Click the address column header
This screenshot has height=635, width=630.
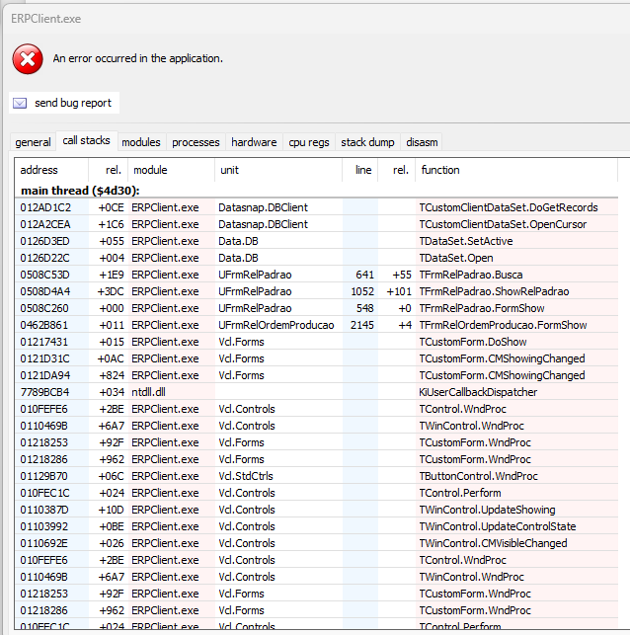point(39,170)
